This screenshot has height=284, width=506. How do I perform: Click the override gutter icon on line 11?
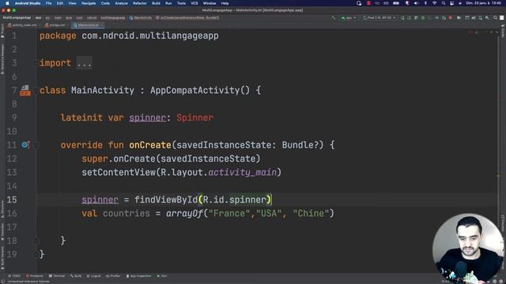(25, 145)
